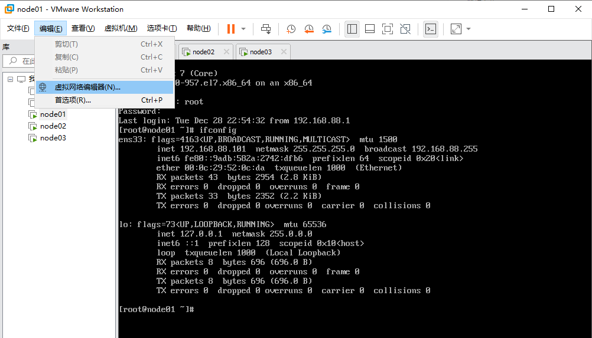Screen dimensions: 592x338
Task: Close the node02 tab
Action: [x=226, y=52]
